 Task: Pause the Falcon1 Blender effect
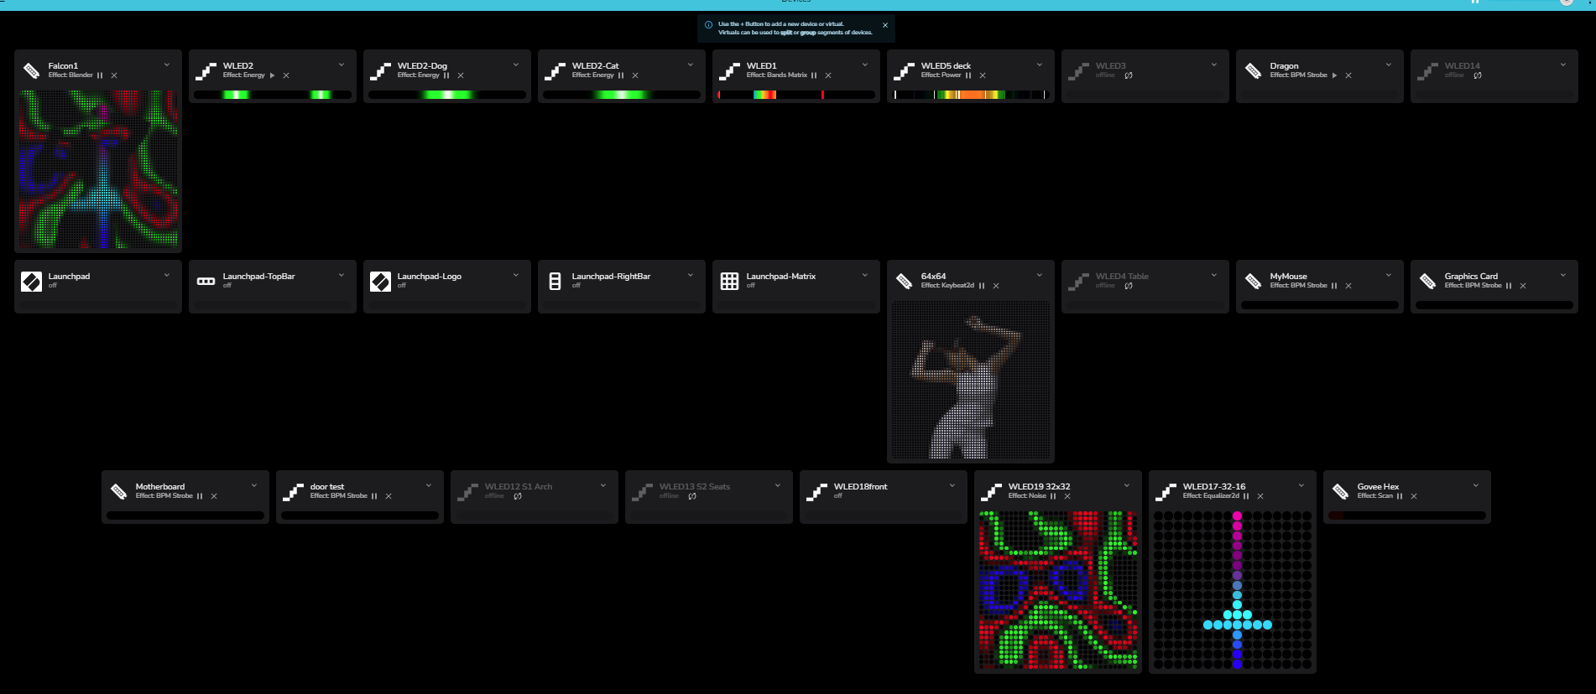point(100,75)
